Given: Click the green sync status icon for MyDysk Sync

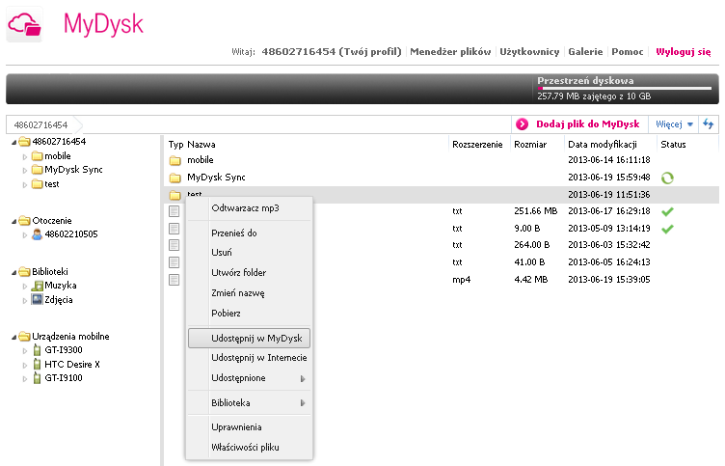Looking at the screenshot, I should click(x=667, y=178).
